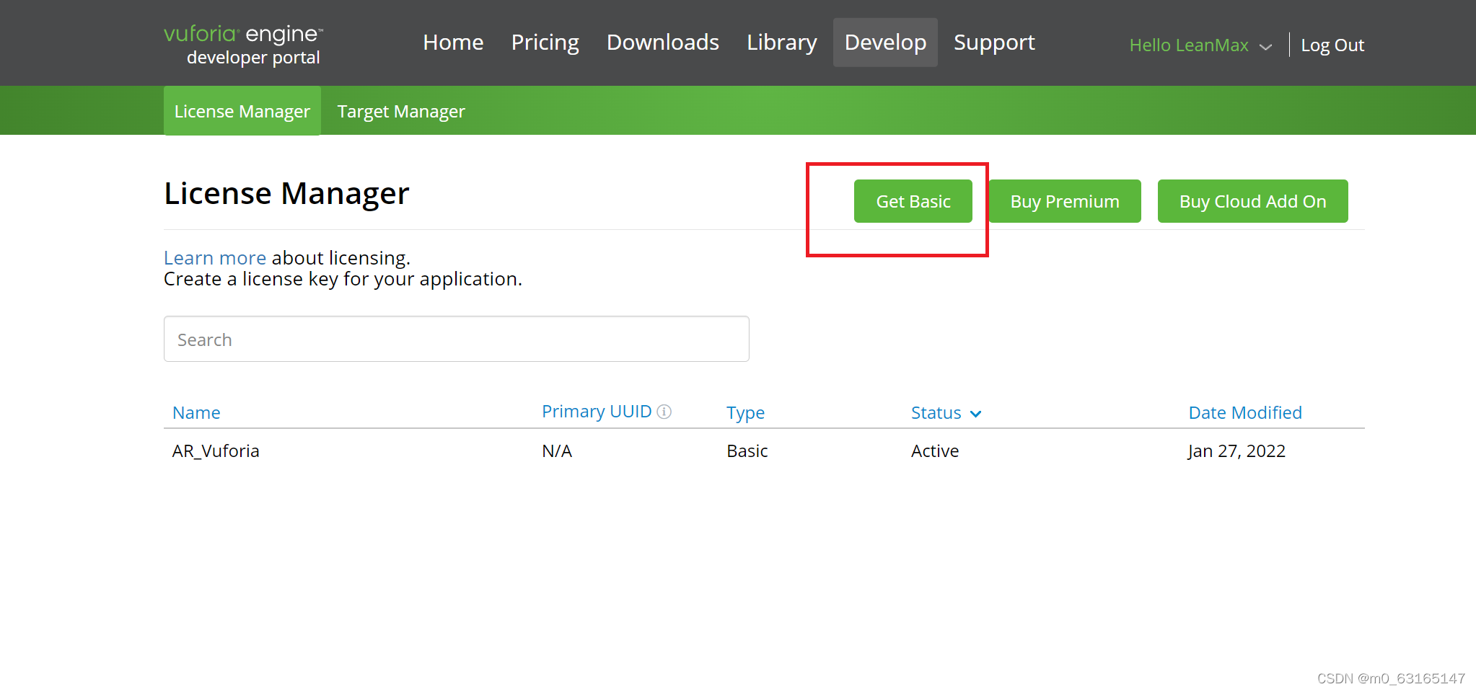Image resolution: width=1476 pixels, height=692 pixels.
Task: Click the Get Basic button
Action: (913, 201)
